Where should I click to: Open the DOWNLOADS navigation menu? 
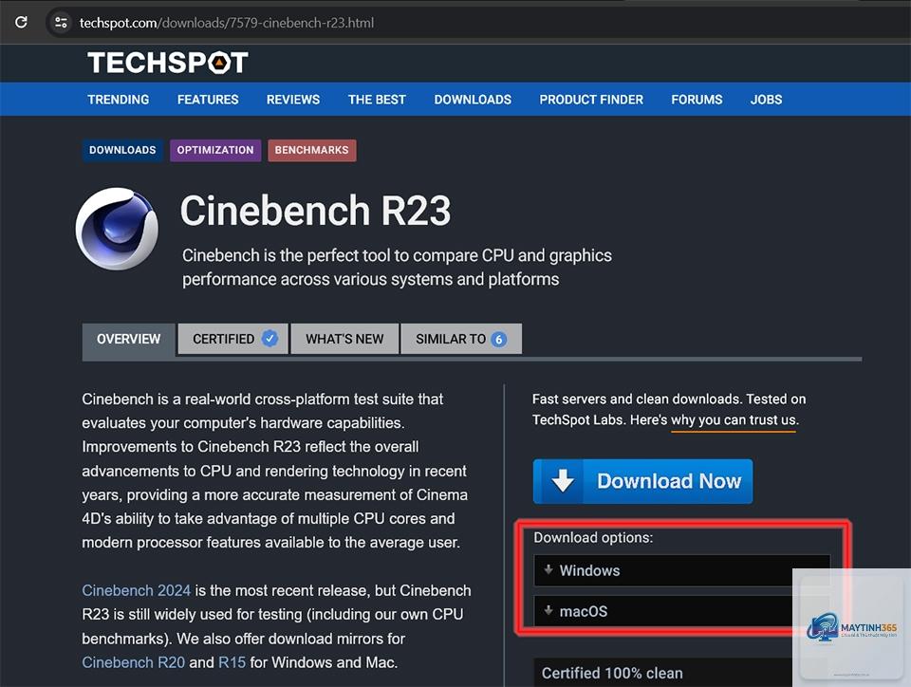pyautogui.click(x=473, y=100)
